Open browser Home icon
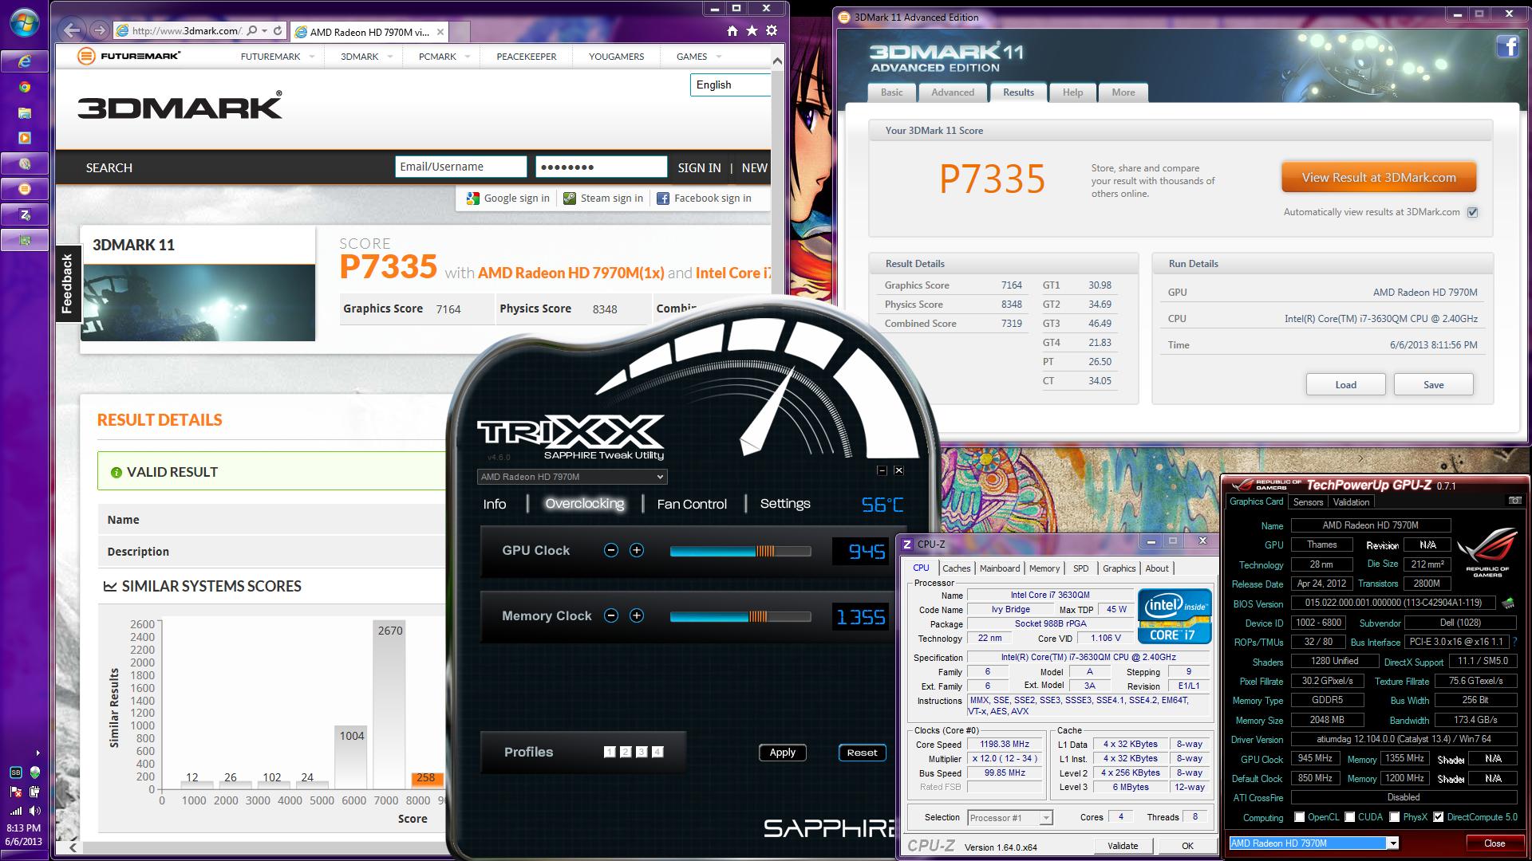 pos(732,31)
